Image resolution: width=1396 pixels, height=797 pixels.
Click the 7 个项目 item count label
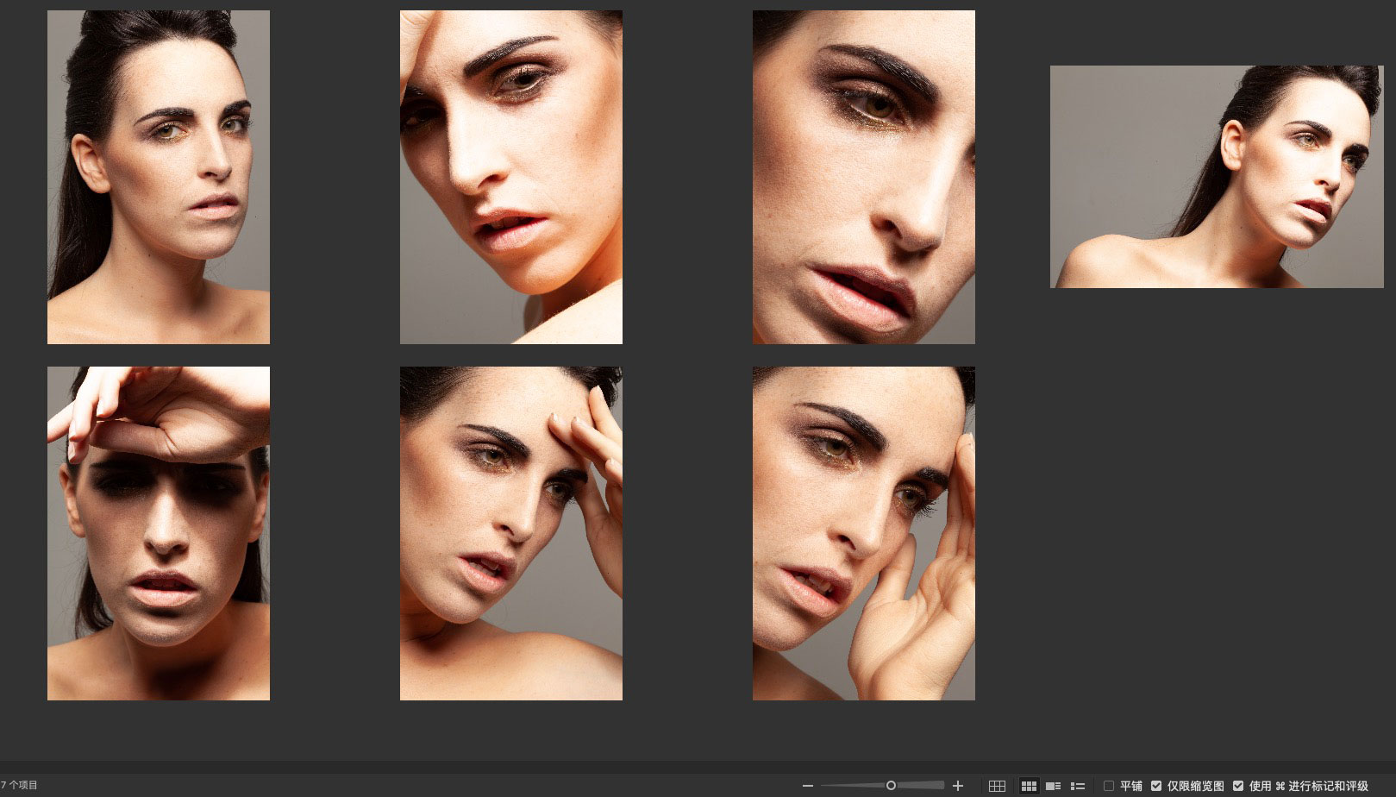(20, 785)
